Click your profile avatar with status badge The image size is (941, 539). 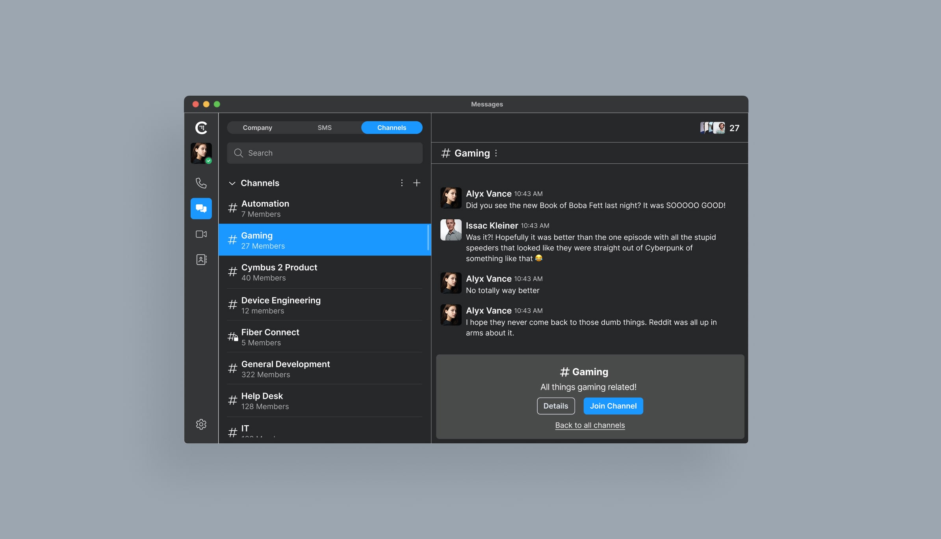[201, 153]
